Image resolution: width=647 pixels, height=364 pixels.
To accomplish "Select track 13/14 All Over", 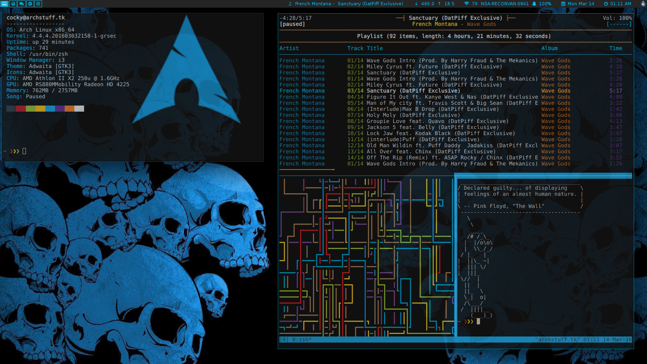I will 451,152.
